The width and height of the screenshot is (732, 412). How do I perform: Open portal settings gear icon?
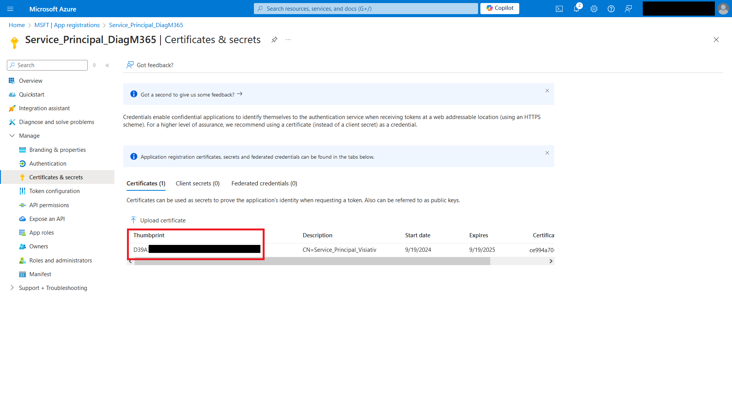pyautogui.click(x=594, y=9)
